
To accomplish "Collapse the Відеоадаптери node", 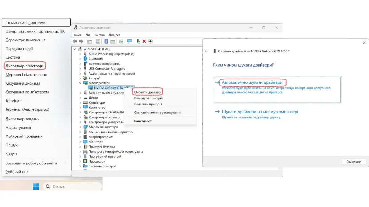I will click(x=80, y=83).
